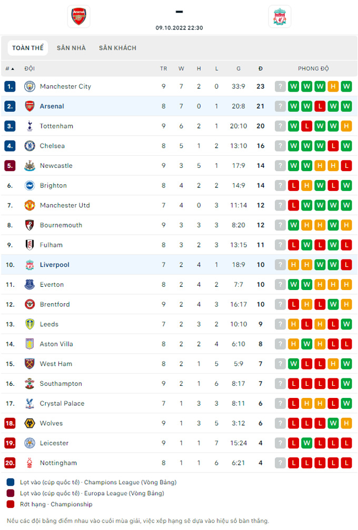Click Nottingham club badge at bottom row

[29, 463]
